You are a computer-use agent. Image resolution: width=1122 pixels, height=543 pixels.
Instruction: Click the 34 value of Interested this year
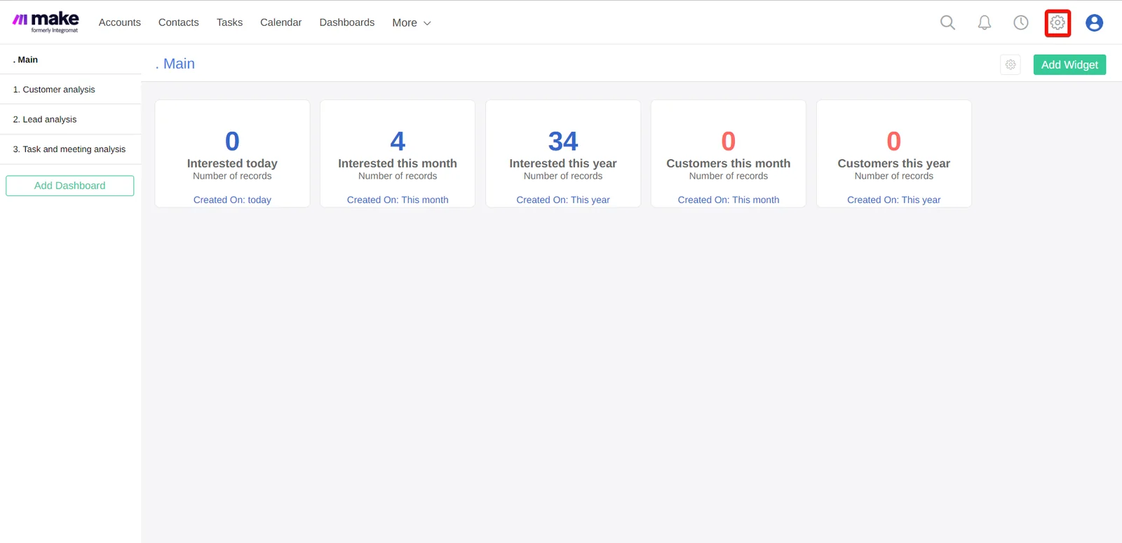tap(563, 142)
